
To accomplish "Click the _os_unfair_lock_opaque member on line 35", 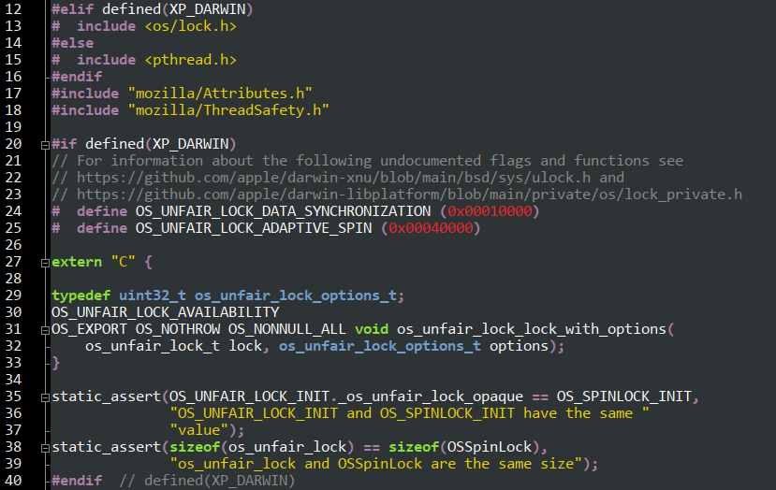I will 431,396.
